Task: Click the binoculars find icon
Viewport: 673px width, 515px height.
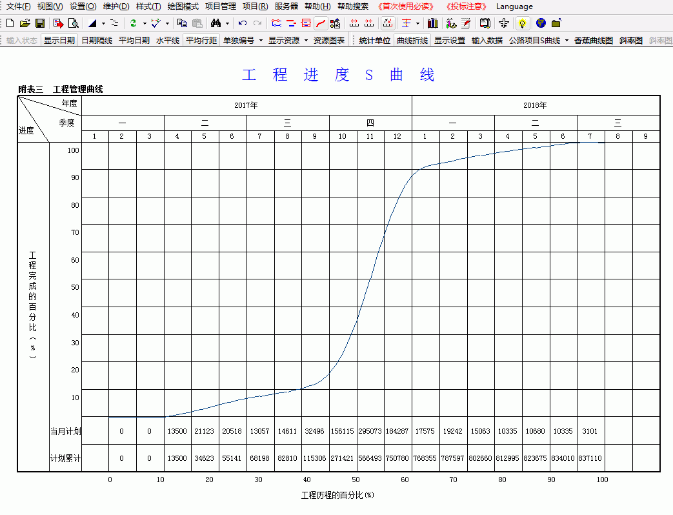Action: [216, 23]
